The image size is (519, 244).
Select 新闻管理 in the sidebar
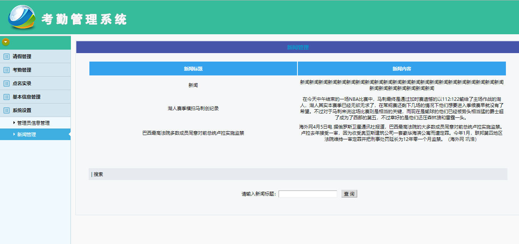pos(27,134)
